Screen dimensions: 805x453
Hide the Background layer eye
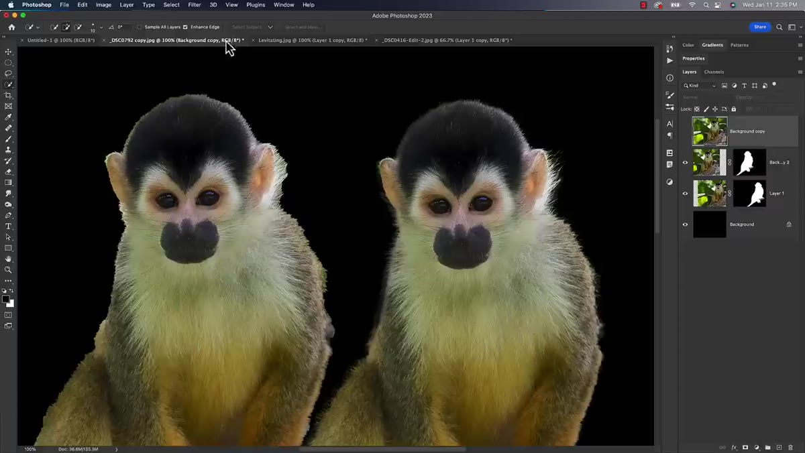(x=685, y=224)
